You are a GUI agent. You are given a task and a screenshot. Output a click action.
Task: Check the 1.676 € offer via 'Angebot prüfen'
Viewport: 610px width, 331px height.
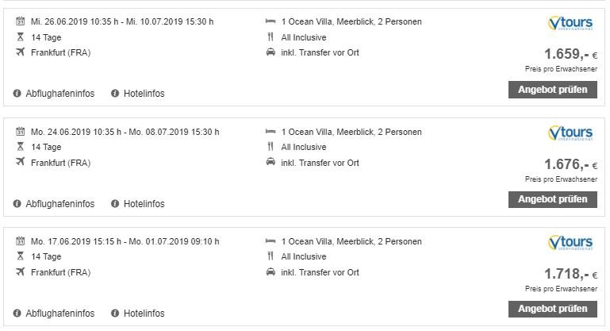[x=553, y=199]
